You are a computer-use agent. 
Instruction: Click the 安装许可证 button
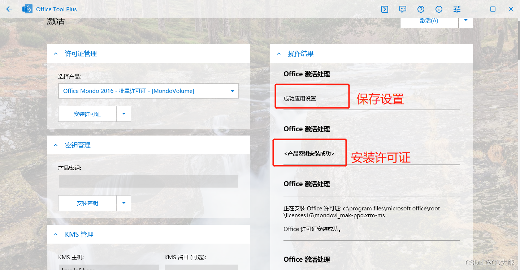tap(87, 114)
